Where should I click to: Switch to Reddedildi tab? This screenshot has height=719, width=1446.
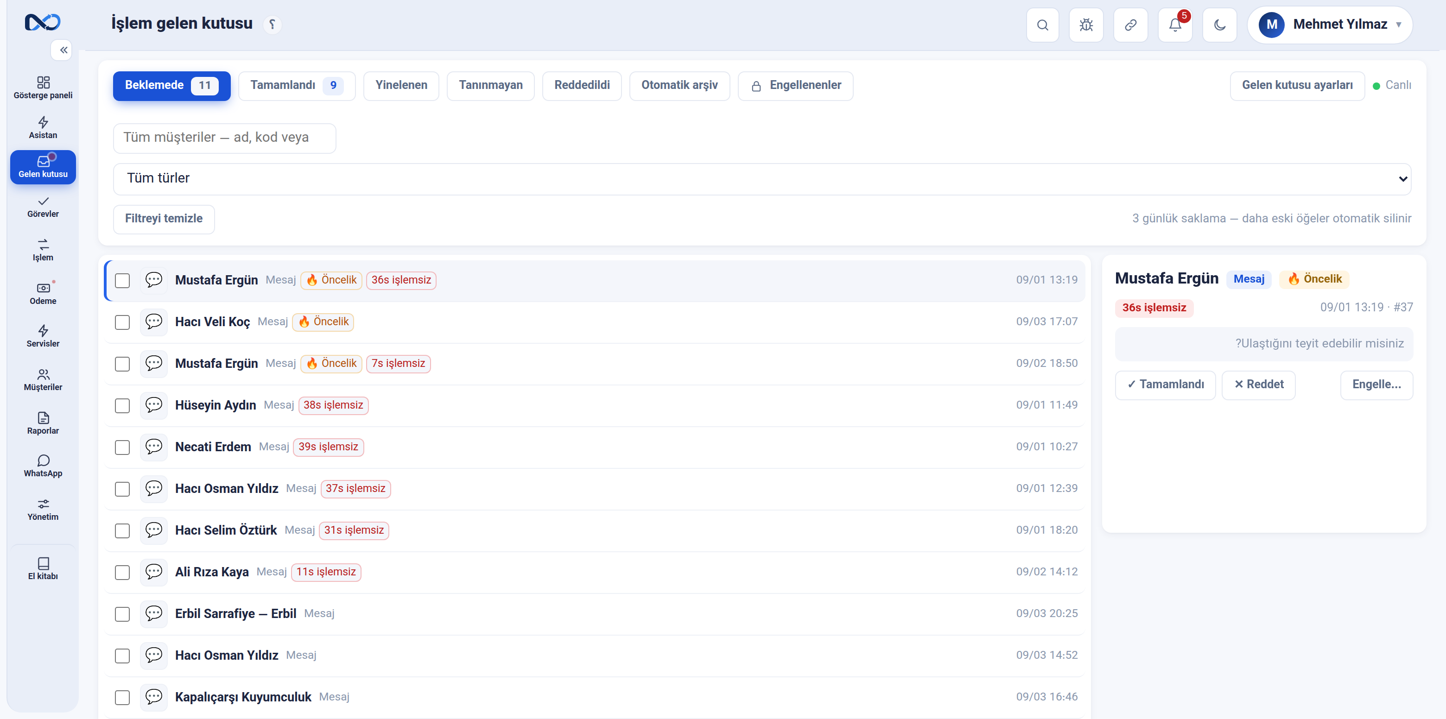[x=582, y=85]
